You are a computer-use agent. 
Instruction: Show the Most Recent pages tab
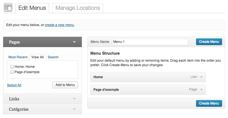(18, 57)
